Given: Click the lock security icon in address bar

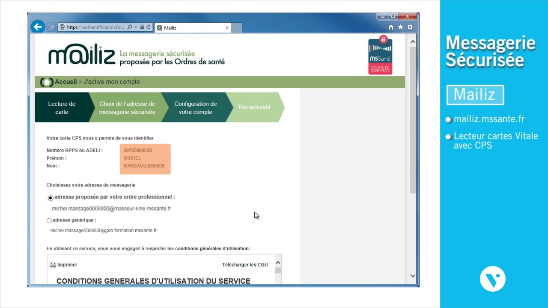Looking at the screenshot, I should click(x=143, y=27).
